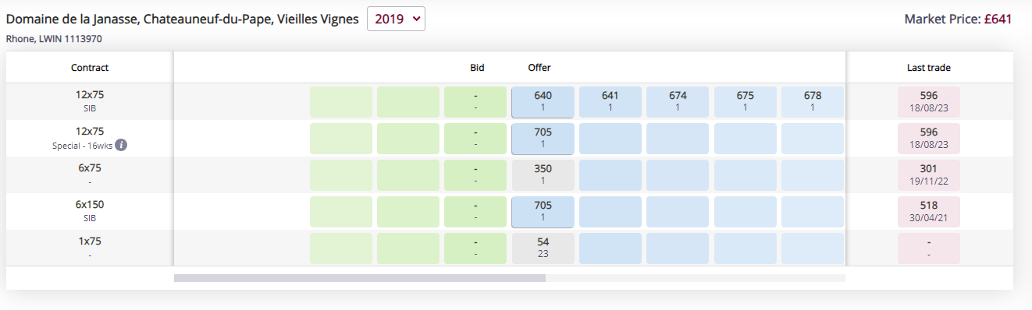Screen dimensions: 1032x310
Task: Open the 301 last trade dated 19/11/22
Action: (x=929, y=175)
